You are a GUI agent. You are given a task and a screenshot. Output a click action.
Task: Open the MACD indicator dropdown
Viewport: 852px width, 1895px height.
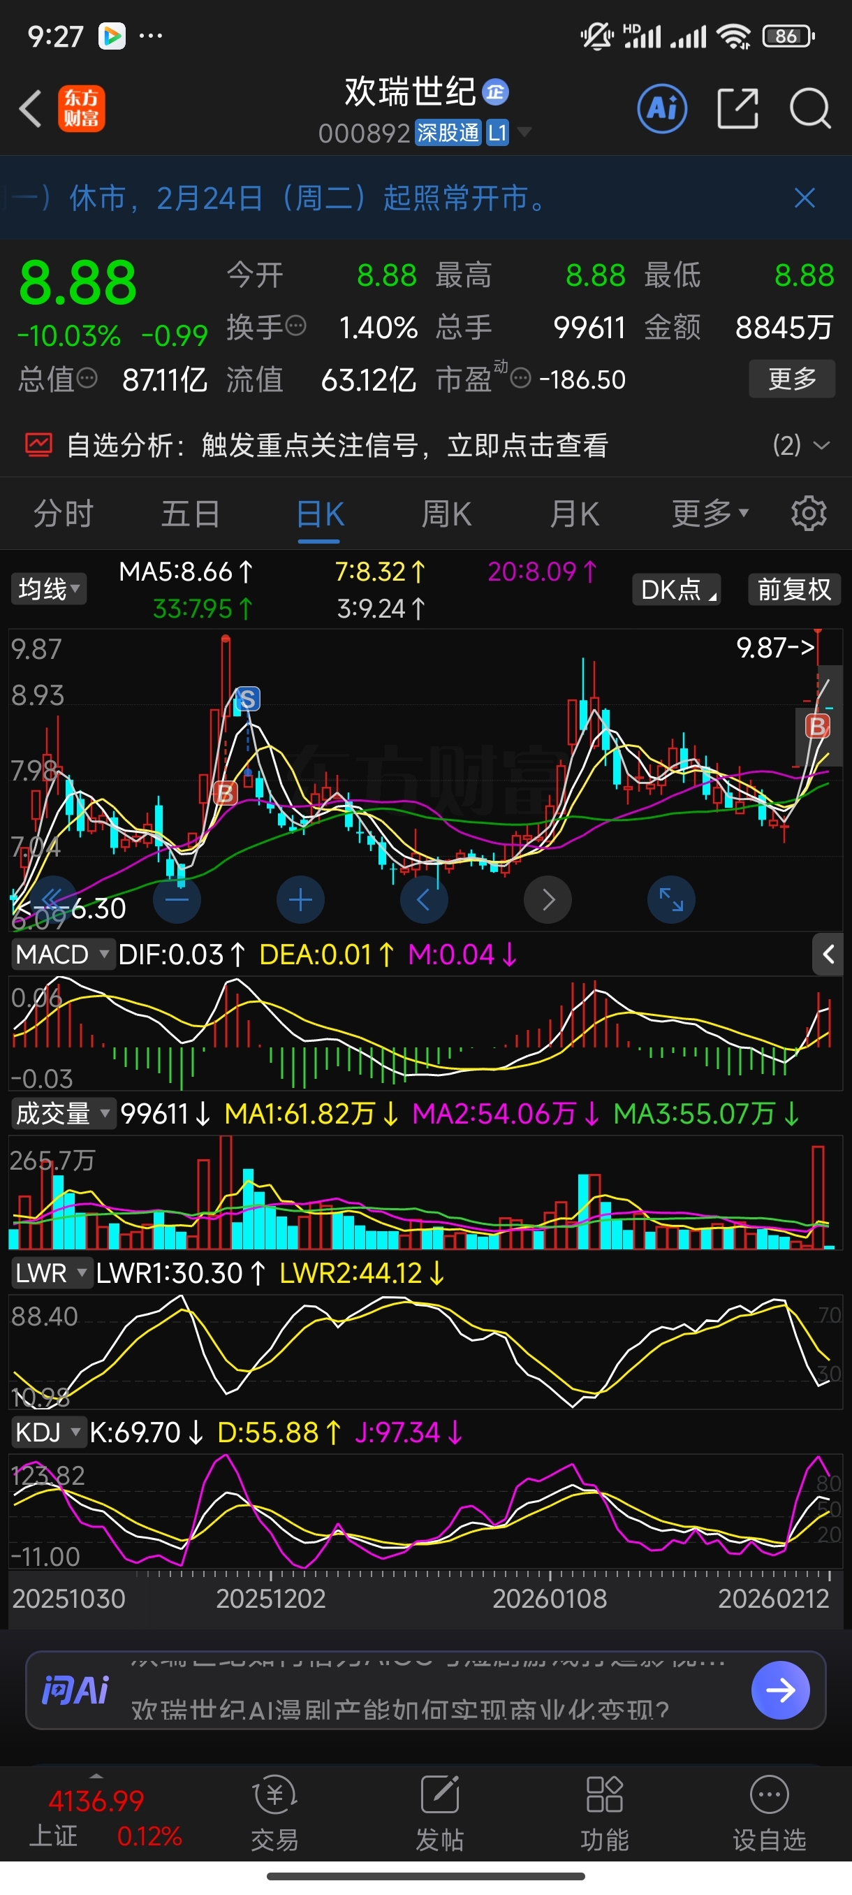64,954
